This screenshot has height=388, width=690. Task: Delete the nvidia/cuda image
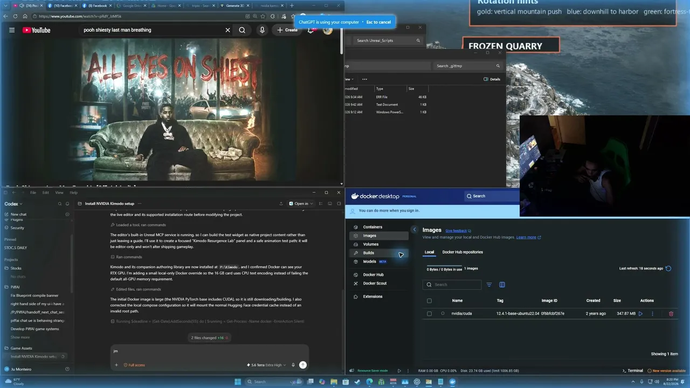pyautogui.click(x=671, y=314)
